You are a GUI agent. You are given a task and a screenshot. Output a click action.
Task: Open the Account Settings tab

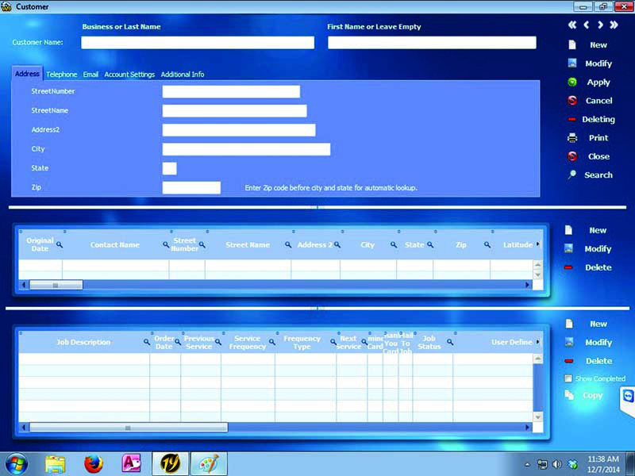(x=129, y=74)
